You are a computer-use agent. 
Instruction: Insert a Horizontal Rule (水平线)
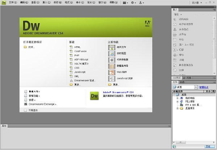pyautogui.click(x=180, y=34)
